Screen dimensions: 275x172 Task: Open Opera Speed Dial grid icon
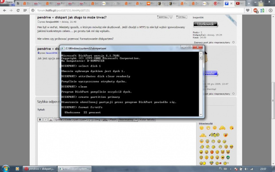(x=25, y=10)
